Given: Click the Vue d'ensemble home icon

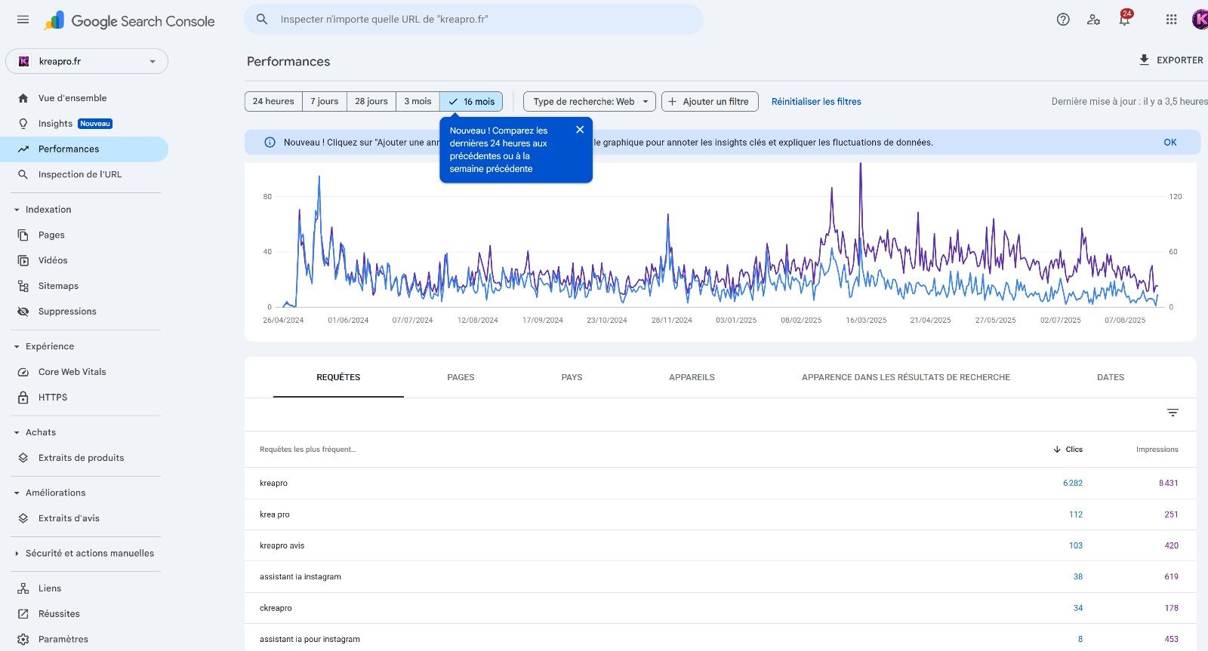Looking at the screenshot, I should pos(23,98).
